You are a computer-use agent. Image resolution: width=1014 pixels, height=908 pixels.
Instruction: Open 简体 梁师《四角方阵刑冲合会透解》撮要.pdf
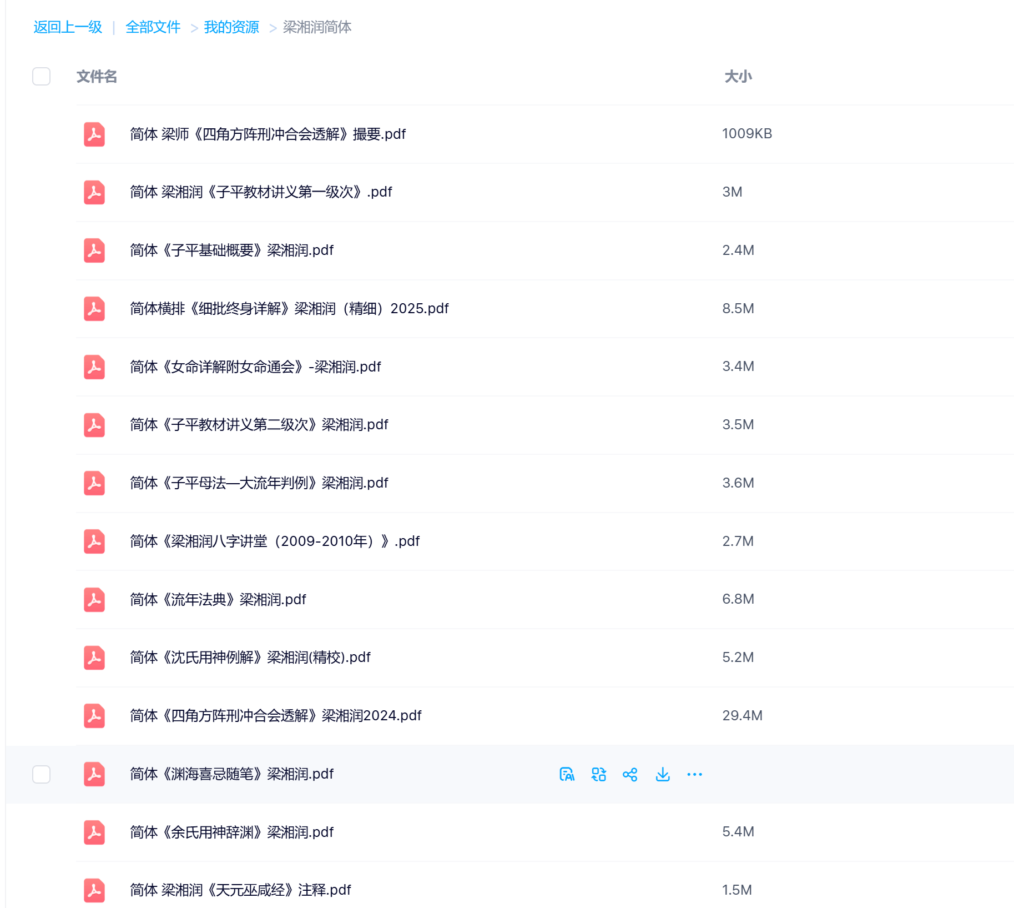(268, 134)
